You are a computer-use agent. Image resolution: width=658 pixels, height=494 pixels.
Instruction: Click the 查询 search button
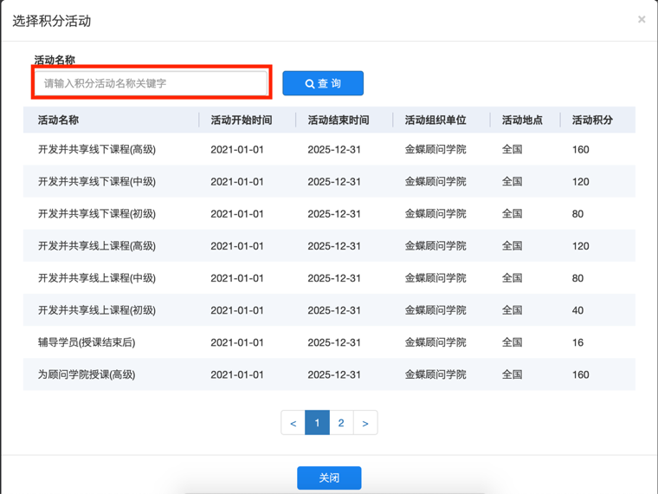tap(323, 83)
